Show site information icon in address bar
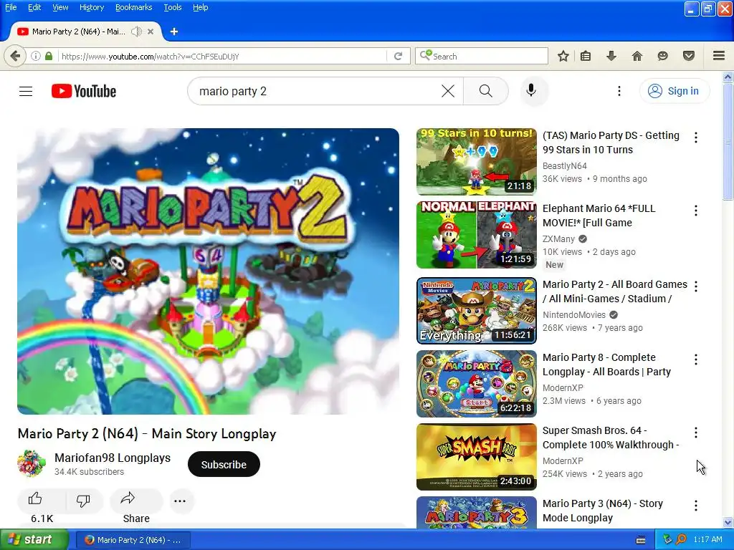Screen dimensions: 734x550 pos(36,56)
